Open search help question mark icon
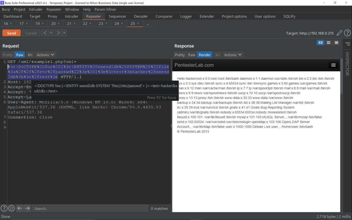352x220 pixels. [x=4, y=208]
